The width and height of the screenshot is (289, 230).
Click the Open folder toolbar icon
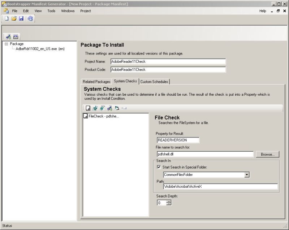(14, 18)
